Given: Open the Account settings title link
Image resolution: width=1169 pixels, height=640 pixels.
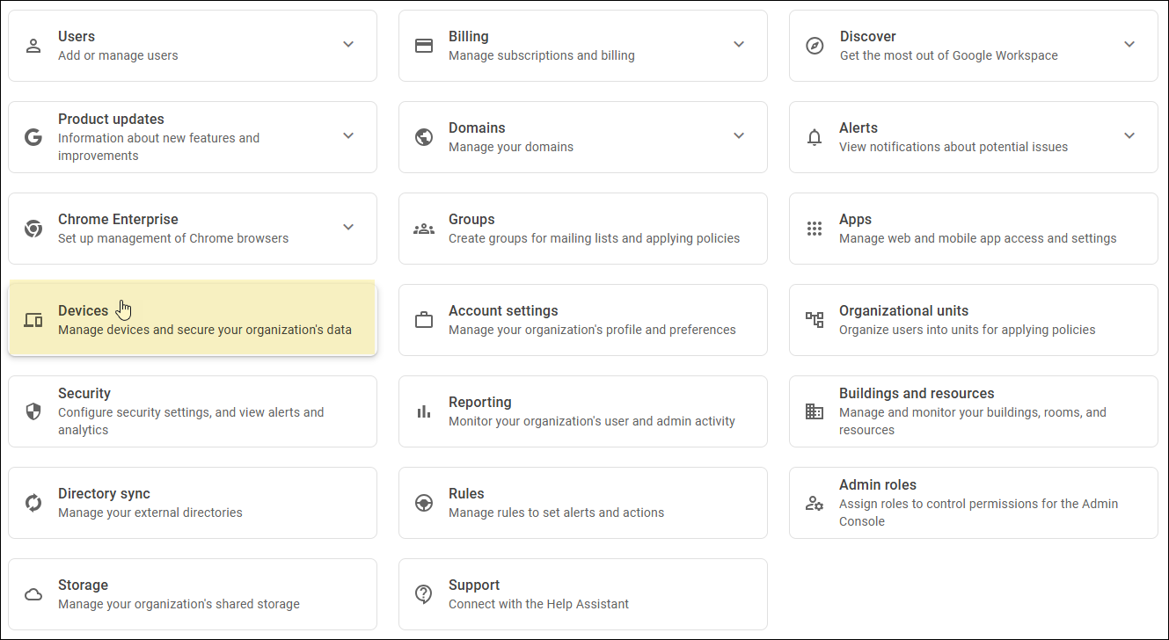Looking at the screenshot, I should pyautogui.click(x=503, y=311).
